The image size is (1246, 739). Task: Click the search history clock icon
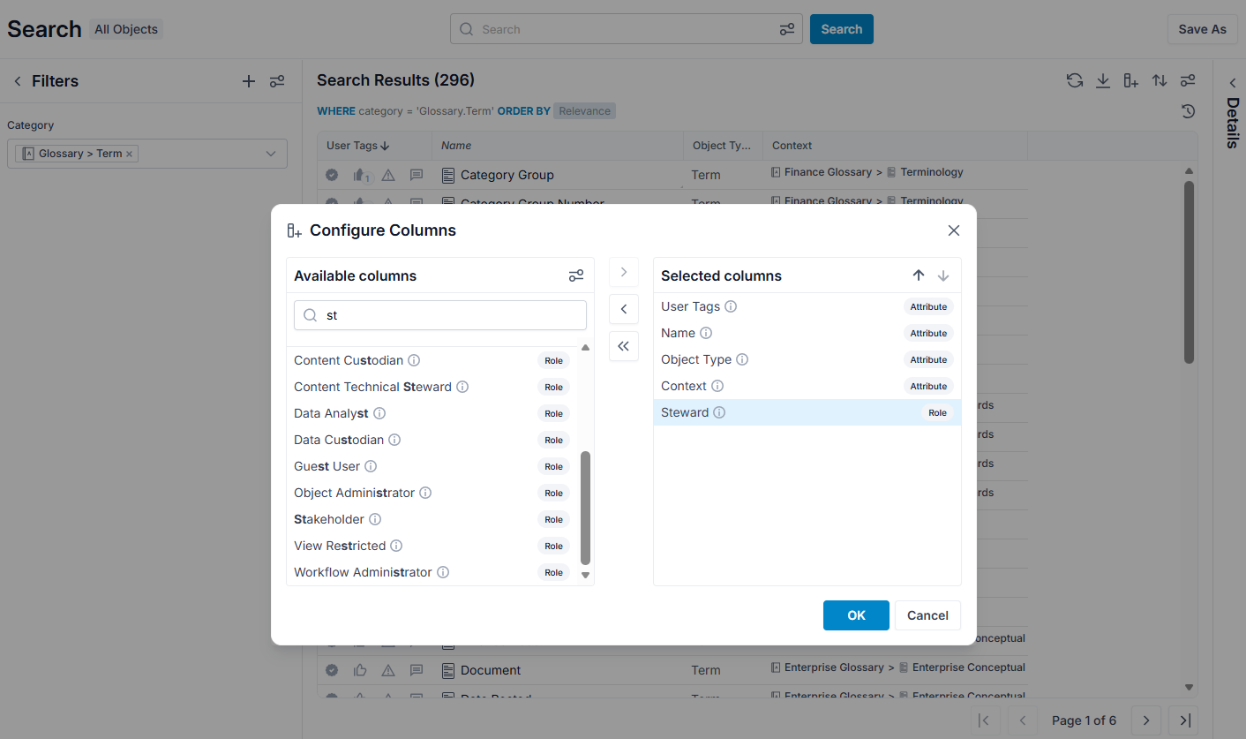pos(1189,111)
